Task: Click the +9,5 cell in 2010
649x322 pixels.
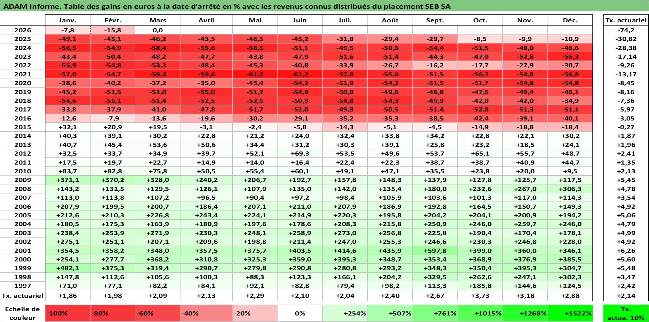Action: coord(570,171)
